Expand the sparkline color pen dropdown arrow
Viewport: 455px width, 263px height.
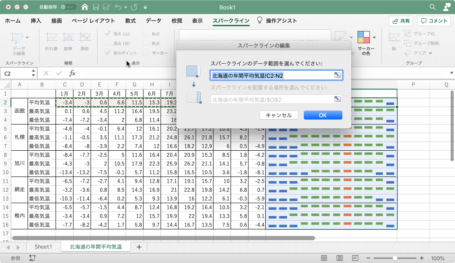pos(351,37)
